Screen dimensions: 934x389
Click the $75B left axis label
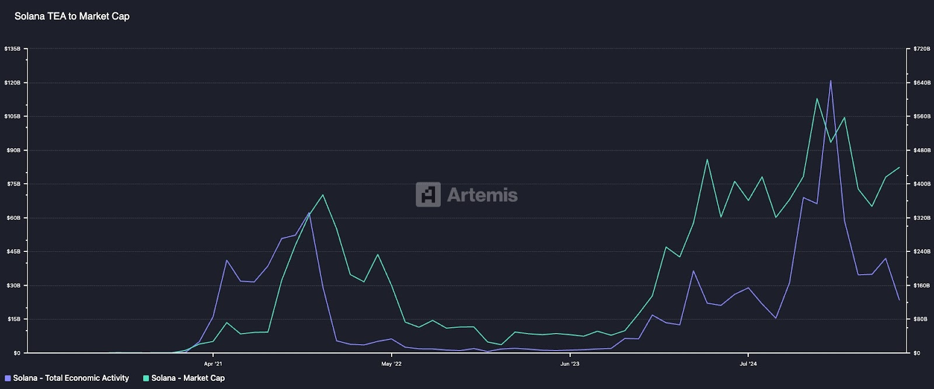(x=13, y=184)
